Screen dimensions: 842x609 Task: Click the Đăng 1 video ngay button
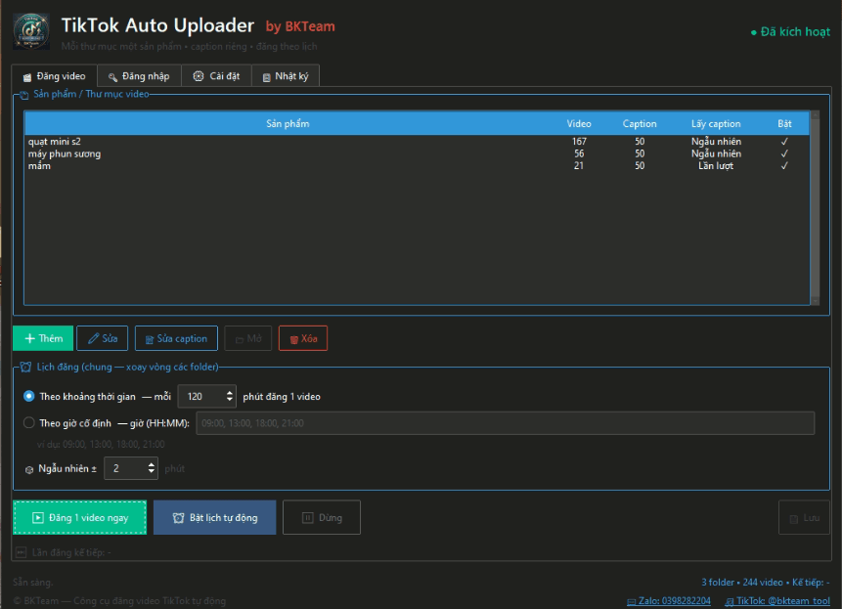[x=79, y=518]
